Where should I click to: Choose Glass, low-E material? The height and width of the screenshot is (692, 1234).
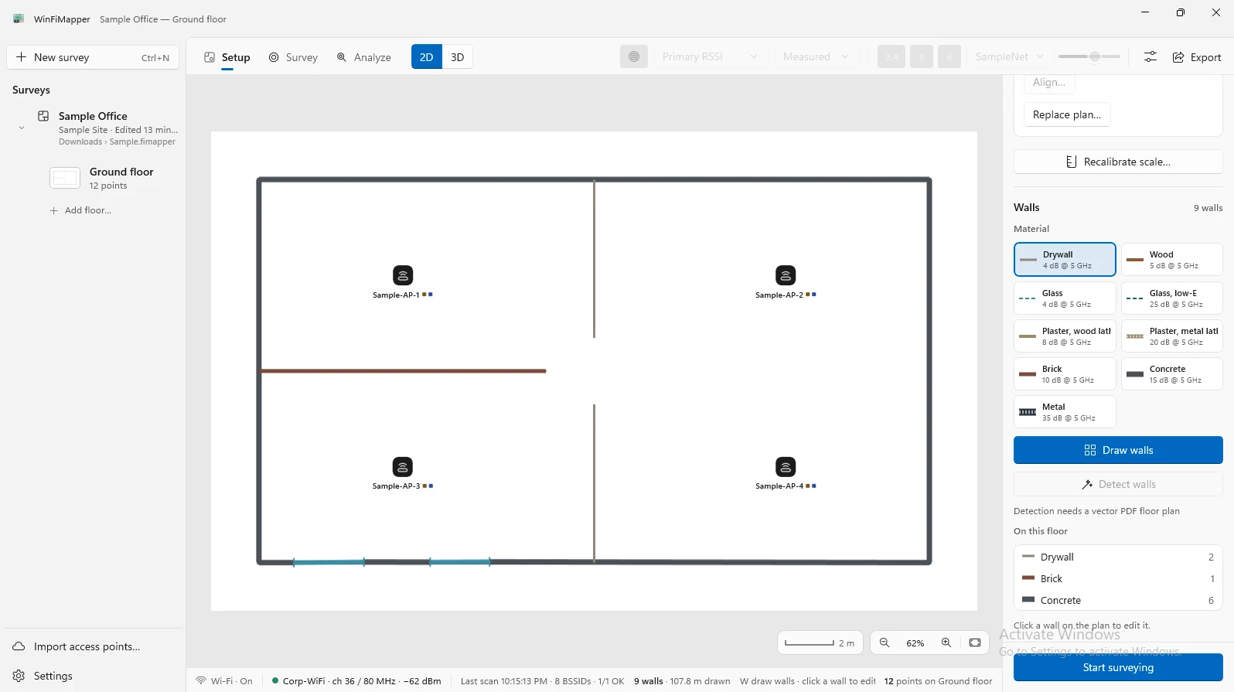pyautogui.click(x=1172, y=298)
